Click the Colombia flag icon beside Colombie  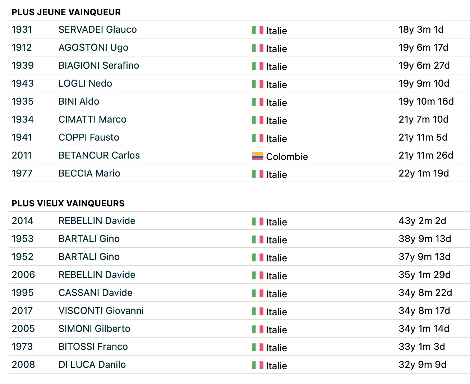257,156
